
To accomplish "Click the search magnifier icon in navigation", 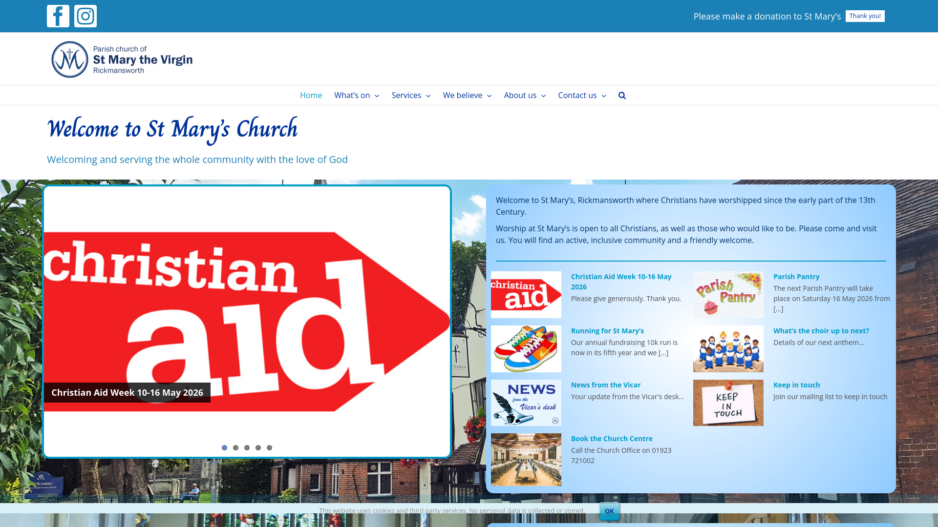I will [x=622, y=95].
